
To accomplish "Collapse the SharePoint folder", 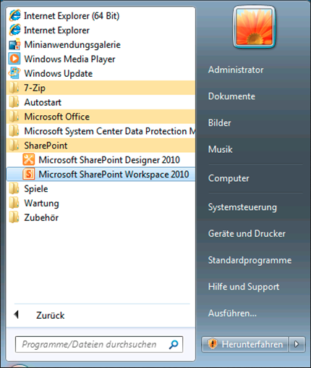I will [x=101, y=146].
